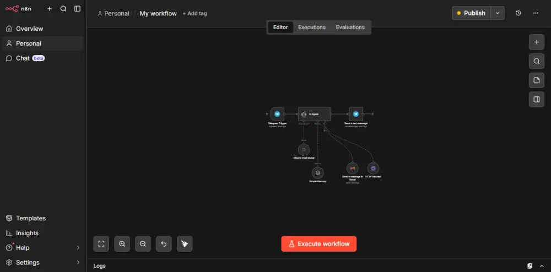Click Add tag next to workflow name
This screenshot has height=272, width=551.
(x=195, y=13)
